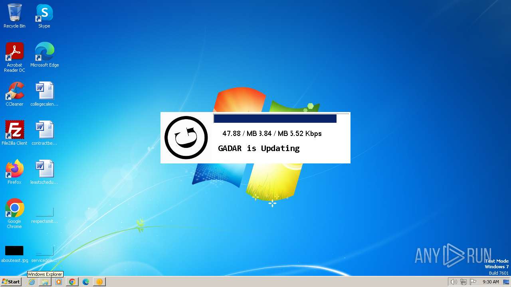Click the Start button
Image resolution: width=511 pixels, height=287 pixels.
click(11, 282)
